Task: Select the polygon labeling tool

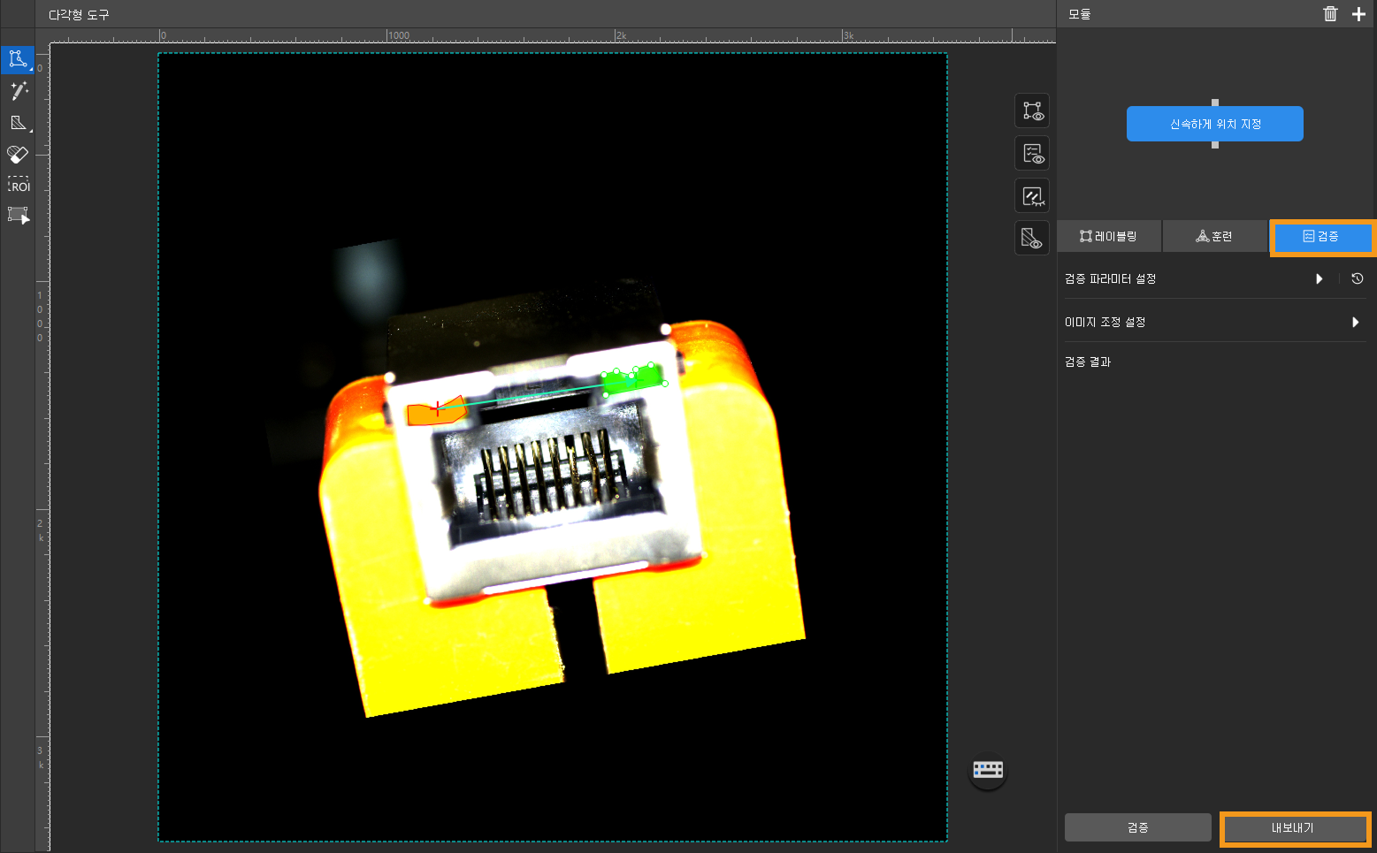Action: (18, 59)
